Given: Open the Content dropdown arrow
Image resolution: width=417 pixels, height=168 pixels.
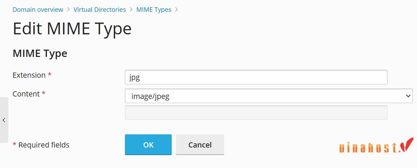Looking at the screenshot, I should [408, 96].
